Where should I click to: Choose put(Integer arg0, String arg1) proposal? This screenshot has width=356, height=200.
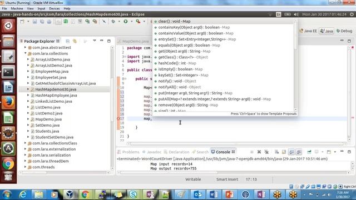click(224, 93)
